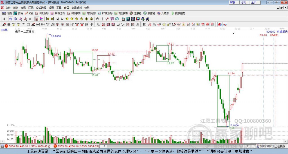This screenshot has width=288, height=154.
Task: Open the 窗口 menu
Action: (66, 8)
